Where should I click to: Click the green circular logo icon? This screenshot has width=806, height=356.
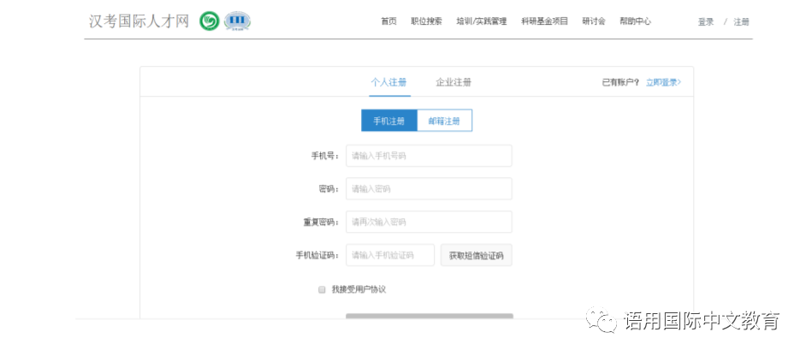tap(210, 21)
